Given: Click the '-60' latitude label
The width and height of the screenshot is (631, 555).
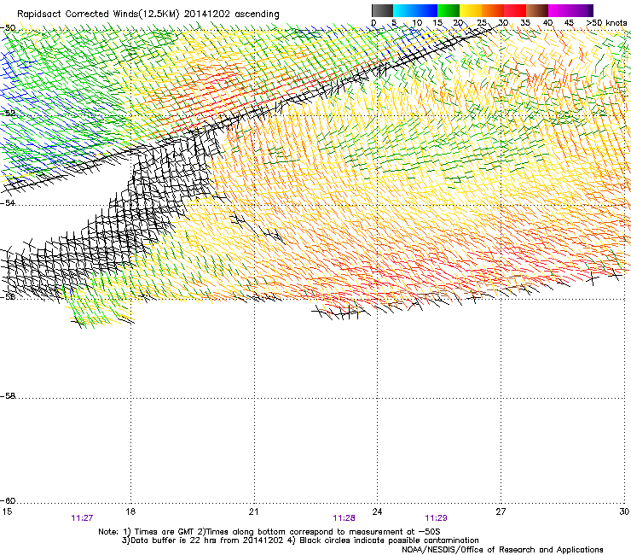Looking at the screenshot, I should [x=8, y=500].
